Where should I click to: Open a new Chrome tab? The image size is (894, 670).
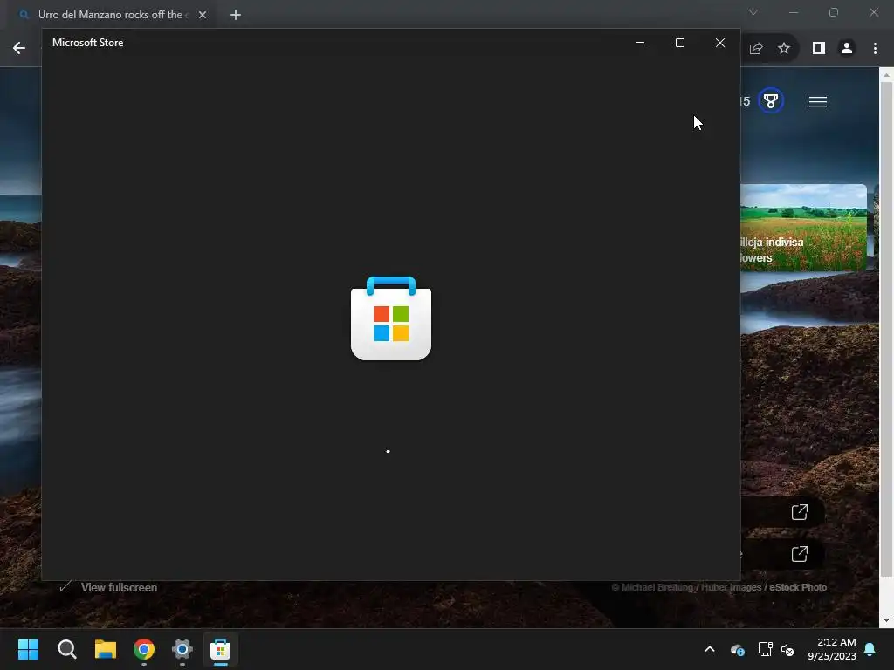[236, 15]
